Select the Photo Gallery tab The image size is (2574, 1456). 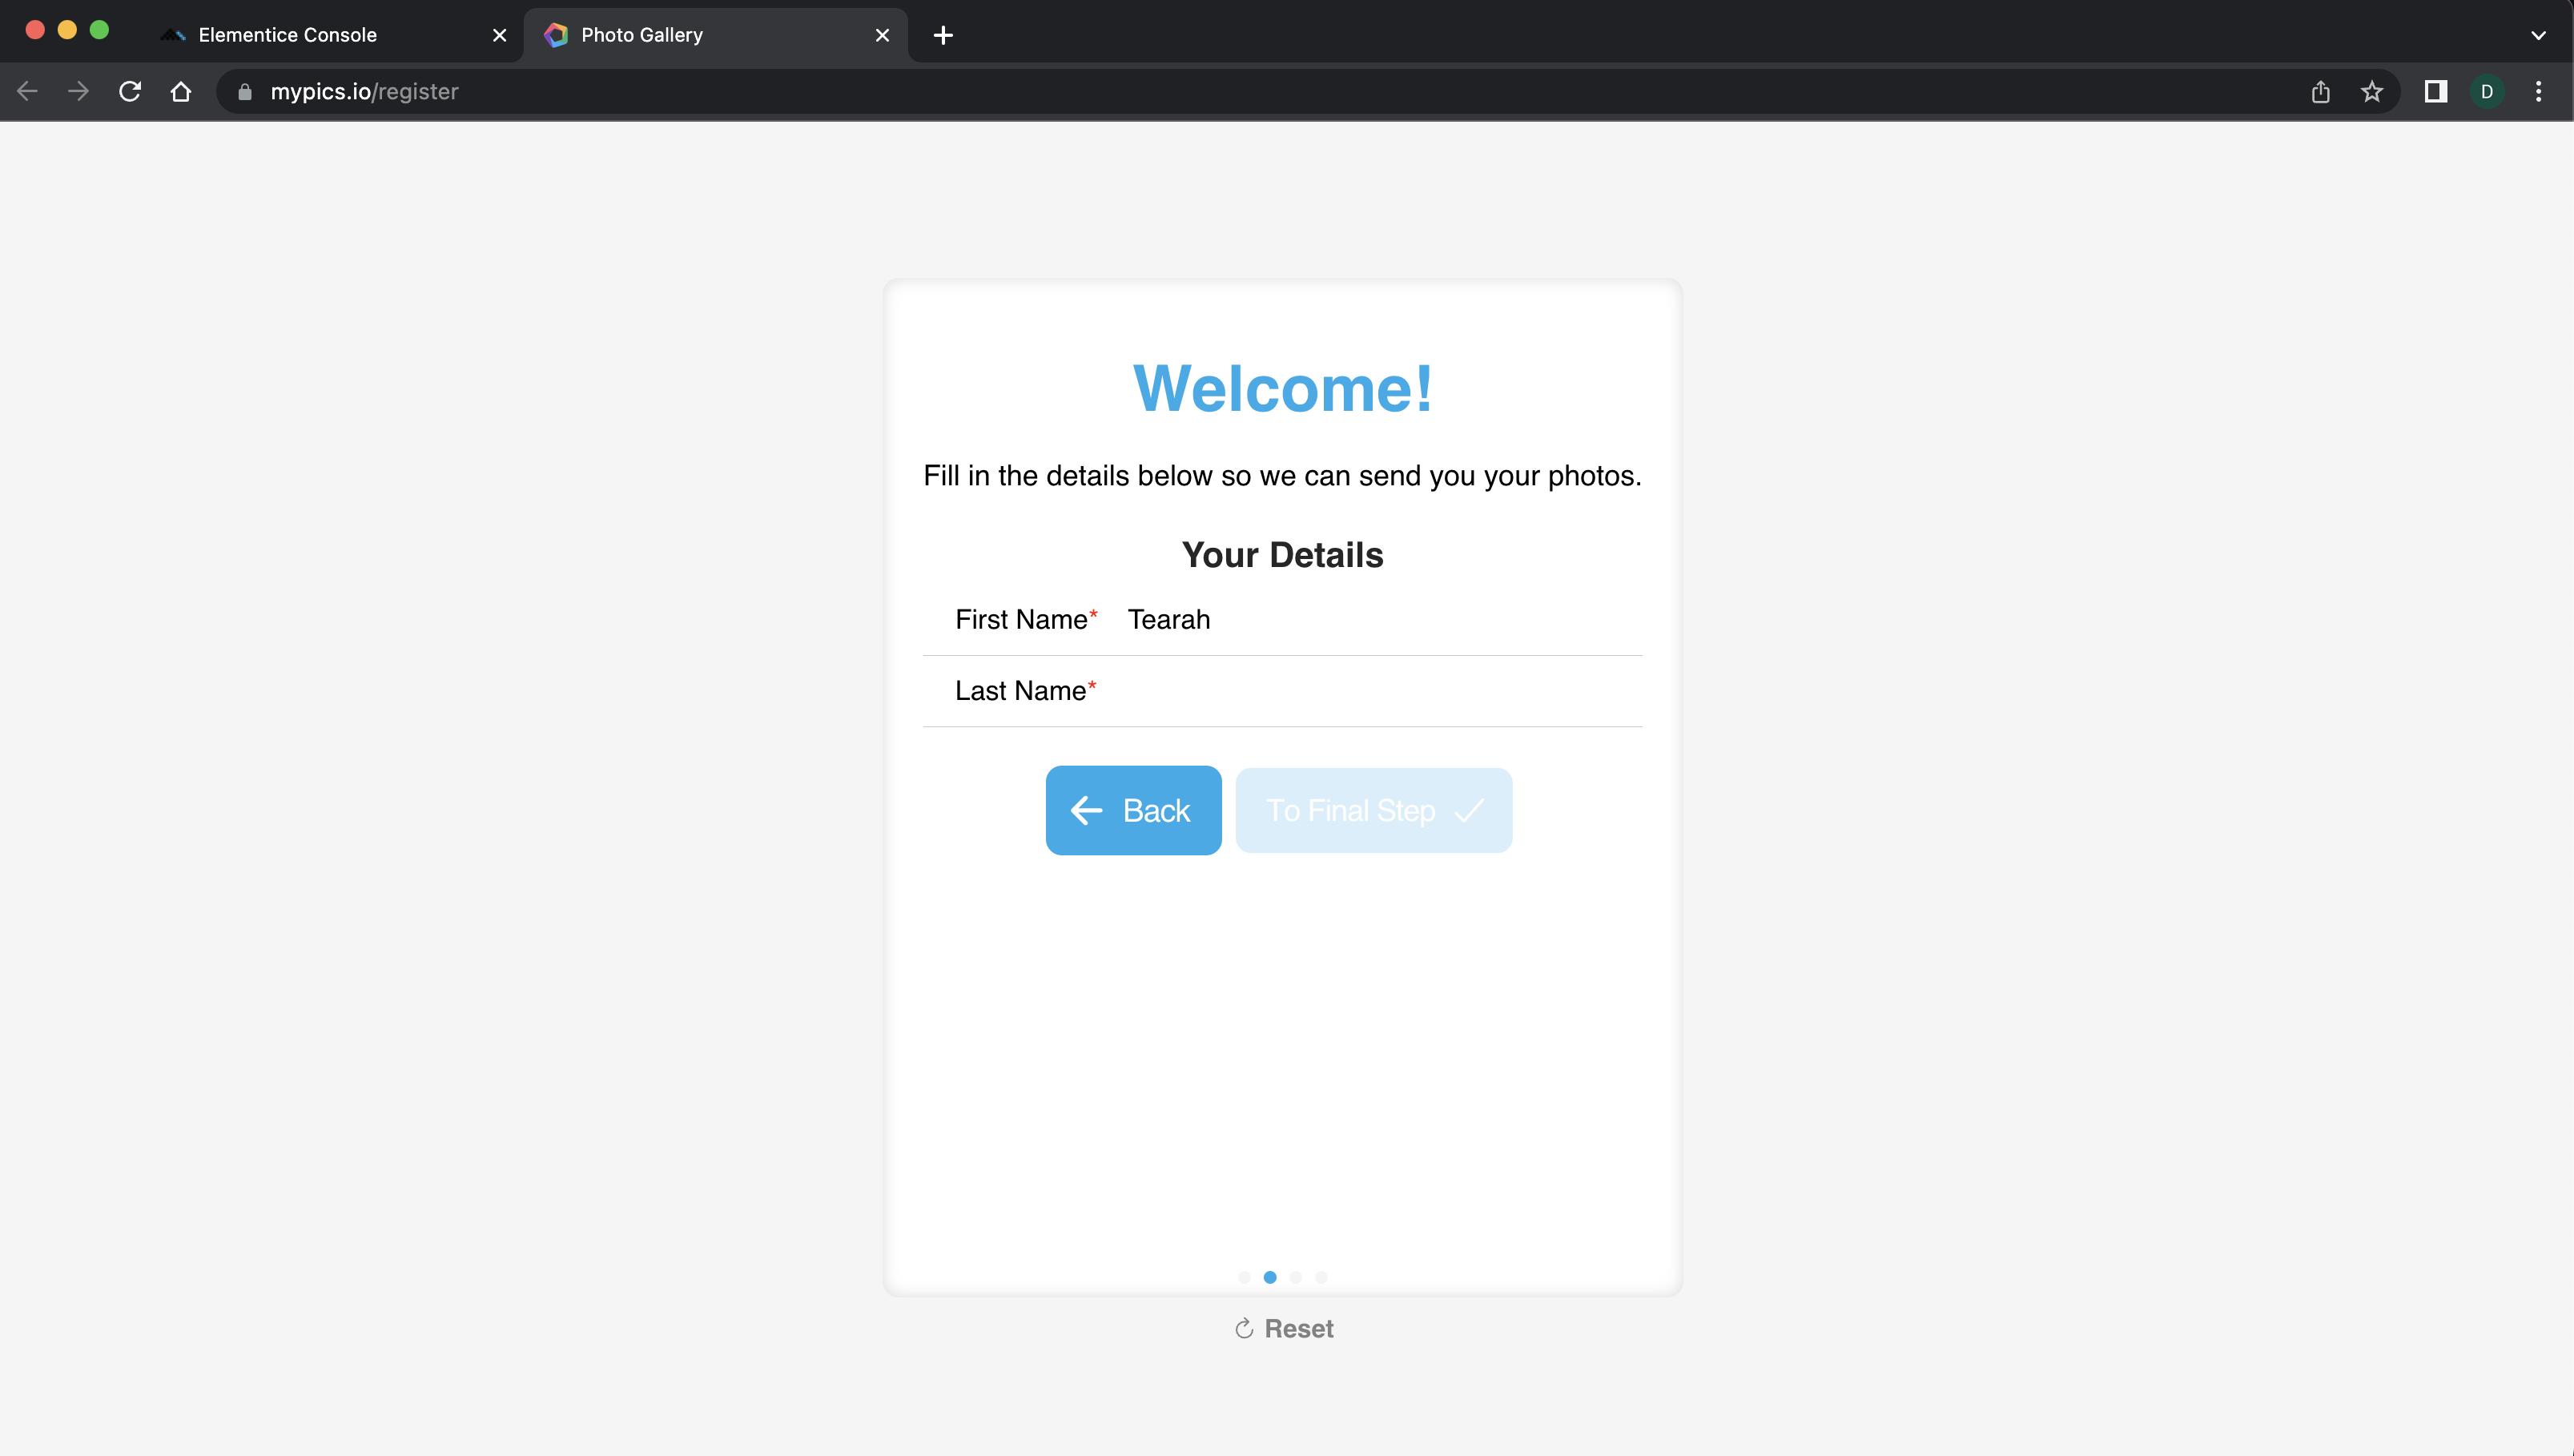[716, 36]
